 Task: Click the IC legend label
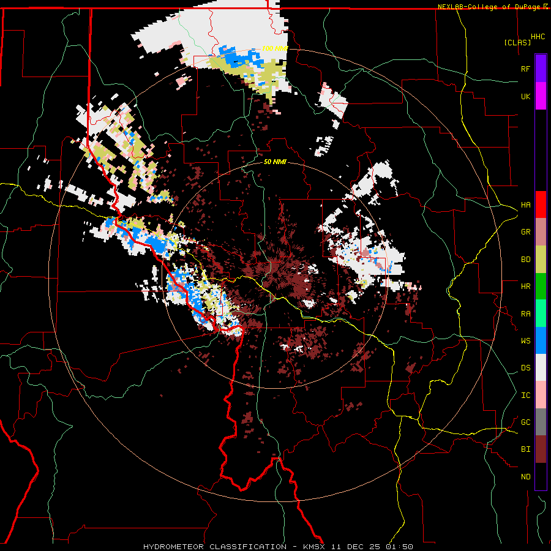pos(525,395)
